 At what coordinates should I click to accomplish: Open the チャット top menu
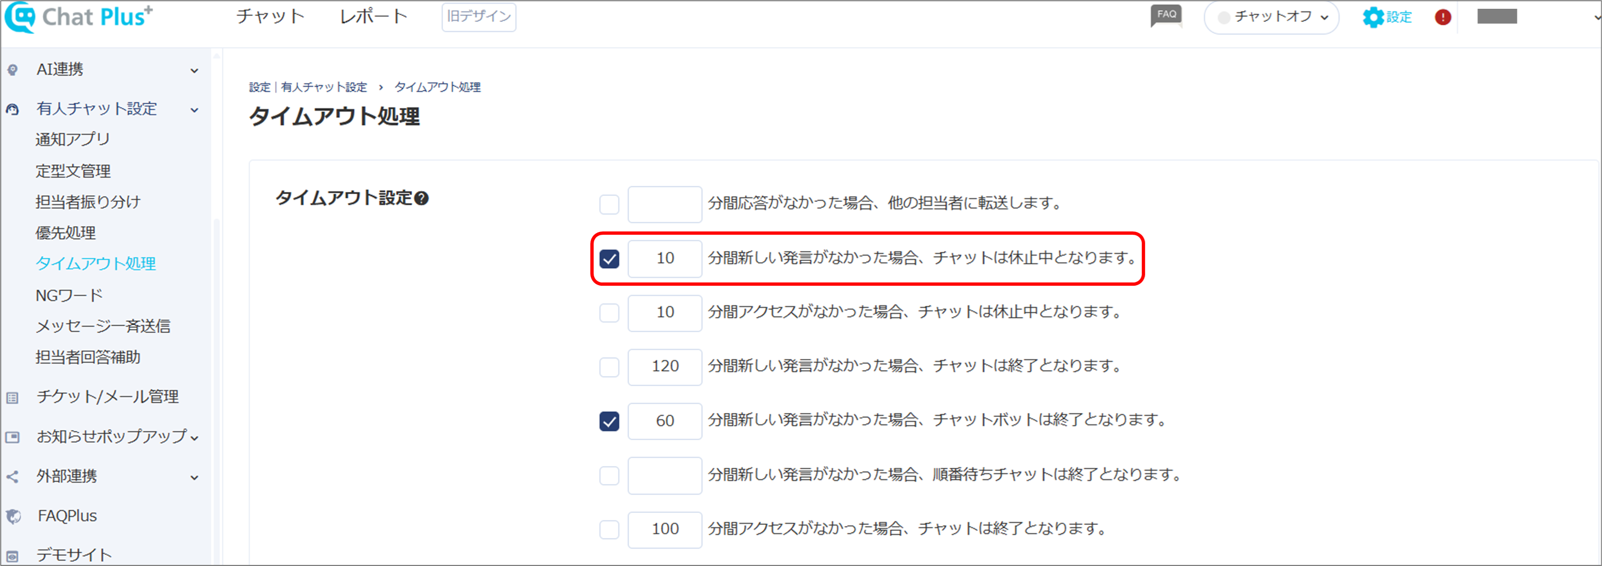click(270, 16)
